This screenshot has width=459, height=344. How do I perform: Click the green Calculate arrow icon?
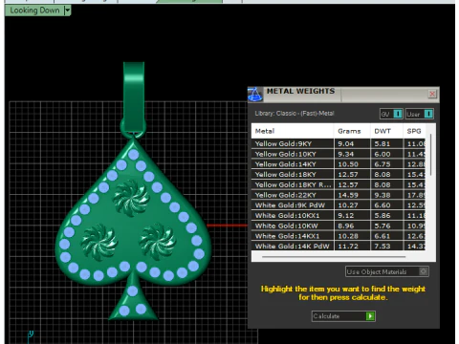click(x=370, y=316)
